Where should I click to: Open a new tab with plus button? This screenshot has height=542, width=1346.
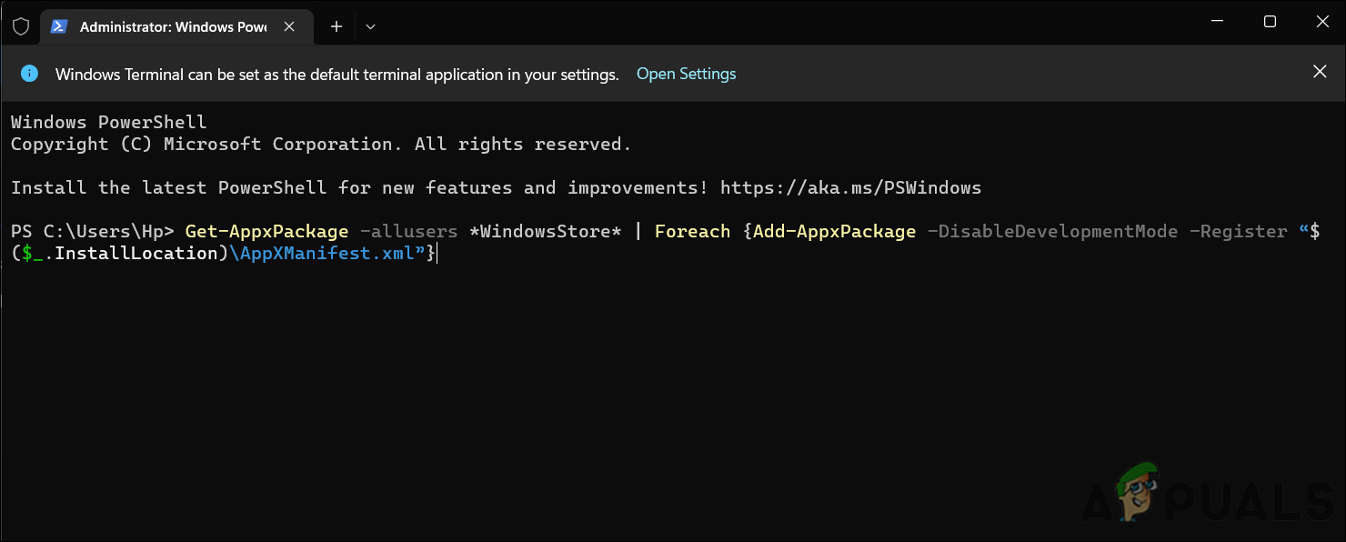tap(336, 26)
